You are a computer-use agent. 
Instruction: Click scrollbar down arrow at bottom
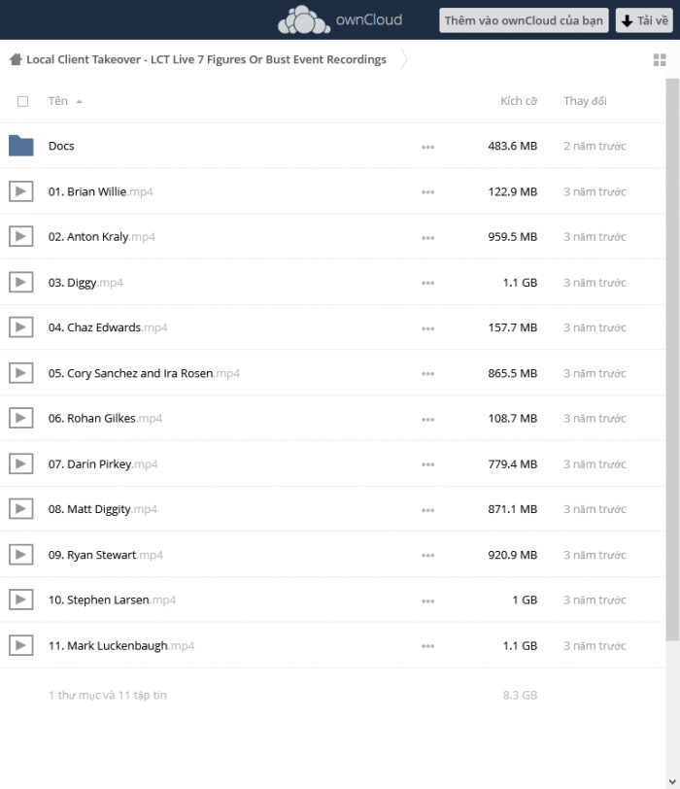point(672,781)
